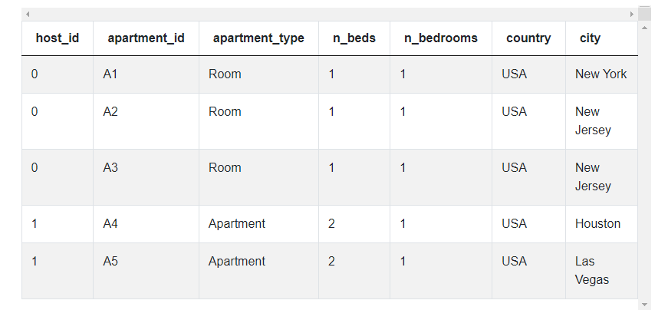Click the country column header

coord(528,38)
